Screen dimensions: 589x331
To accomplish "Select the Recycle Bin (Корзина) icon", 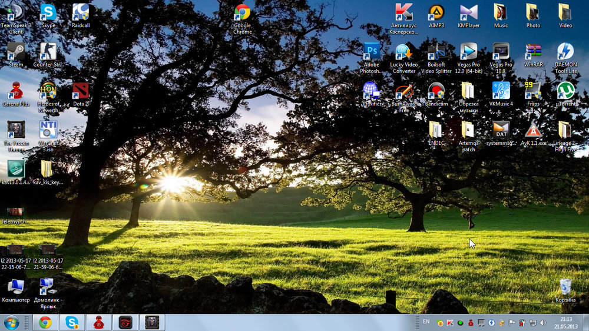I will (565, 286).
